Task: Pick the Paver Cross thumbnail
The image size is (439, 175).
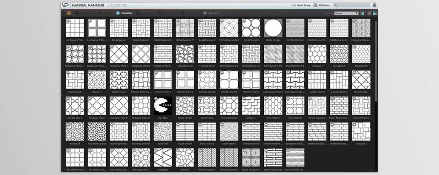Action: point(207,106)
